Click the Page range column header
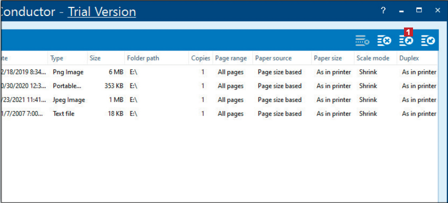The width and height of the screenshot is (448, 203). (231, 58)
